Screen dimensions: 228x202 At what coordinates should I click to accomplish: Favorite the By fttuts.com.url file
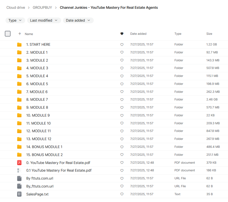pyautogui.click(x=122, y=178)
